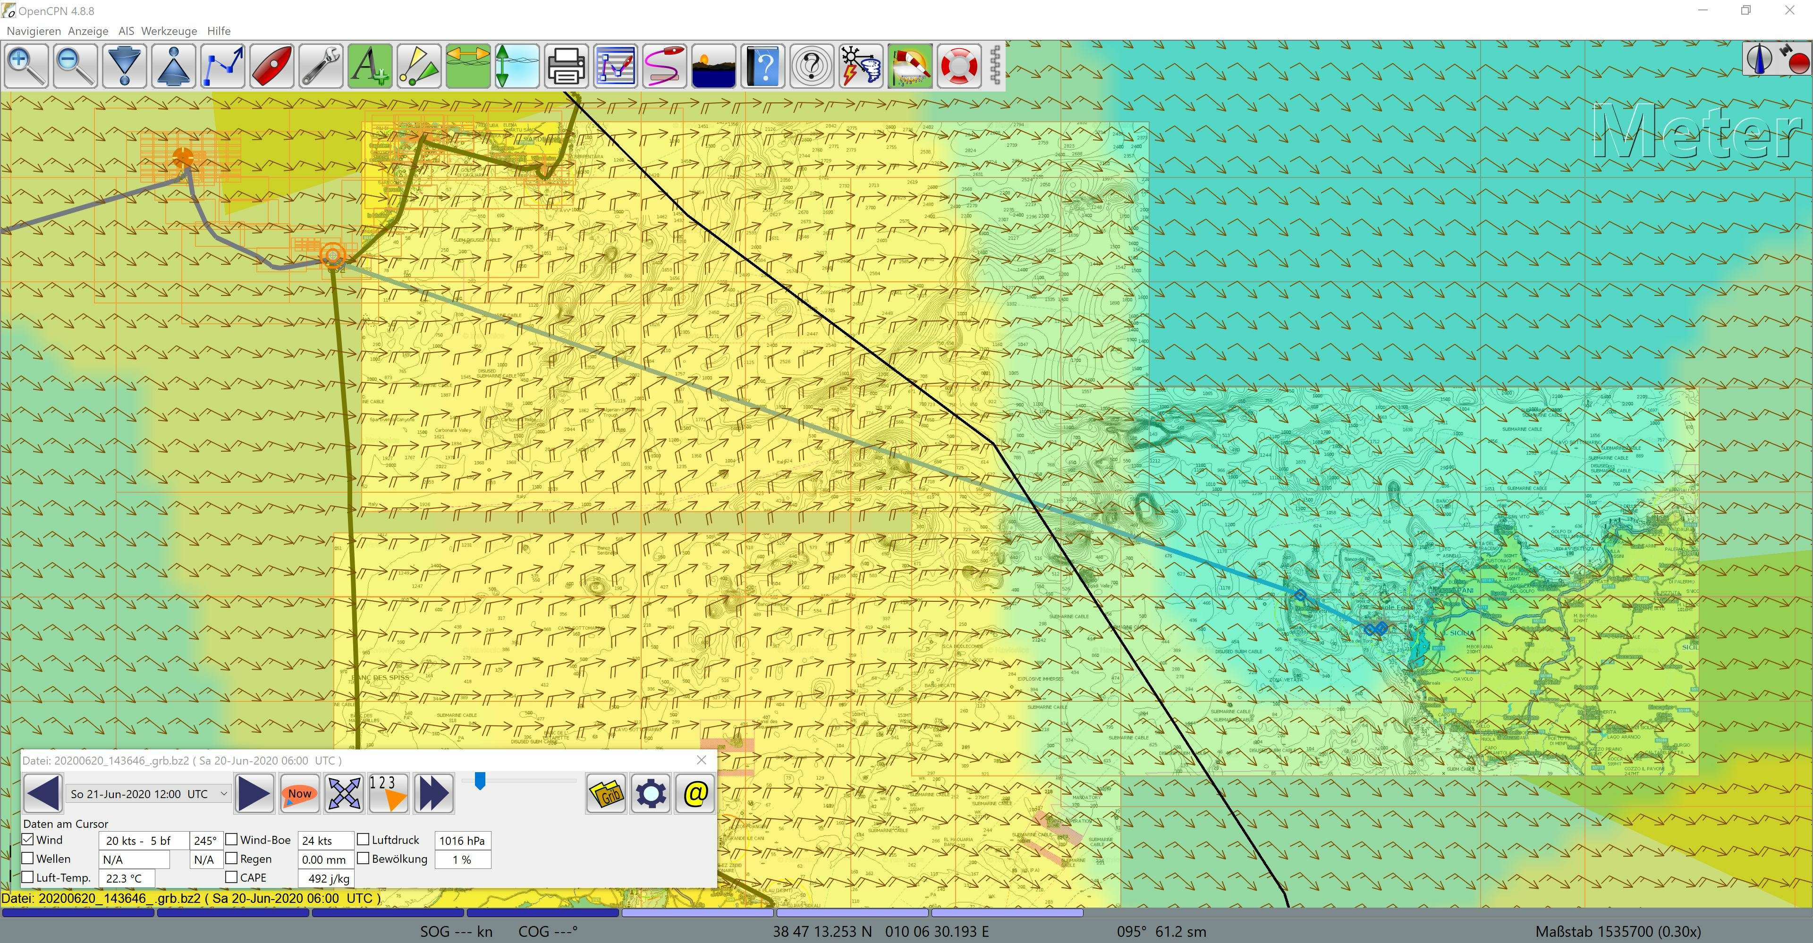Click the route creation tool icon

[x=222, y=66]
